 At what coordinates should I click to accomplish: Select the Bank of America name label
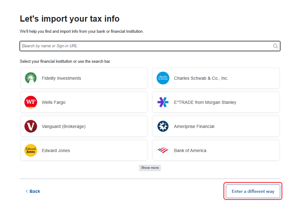tap(190, 151)
